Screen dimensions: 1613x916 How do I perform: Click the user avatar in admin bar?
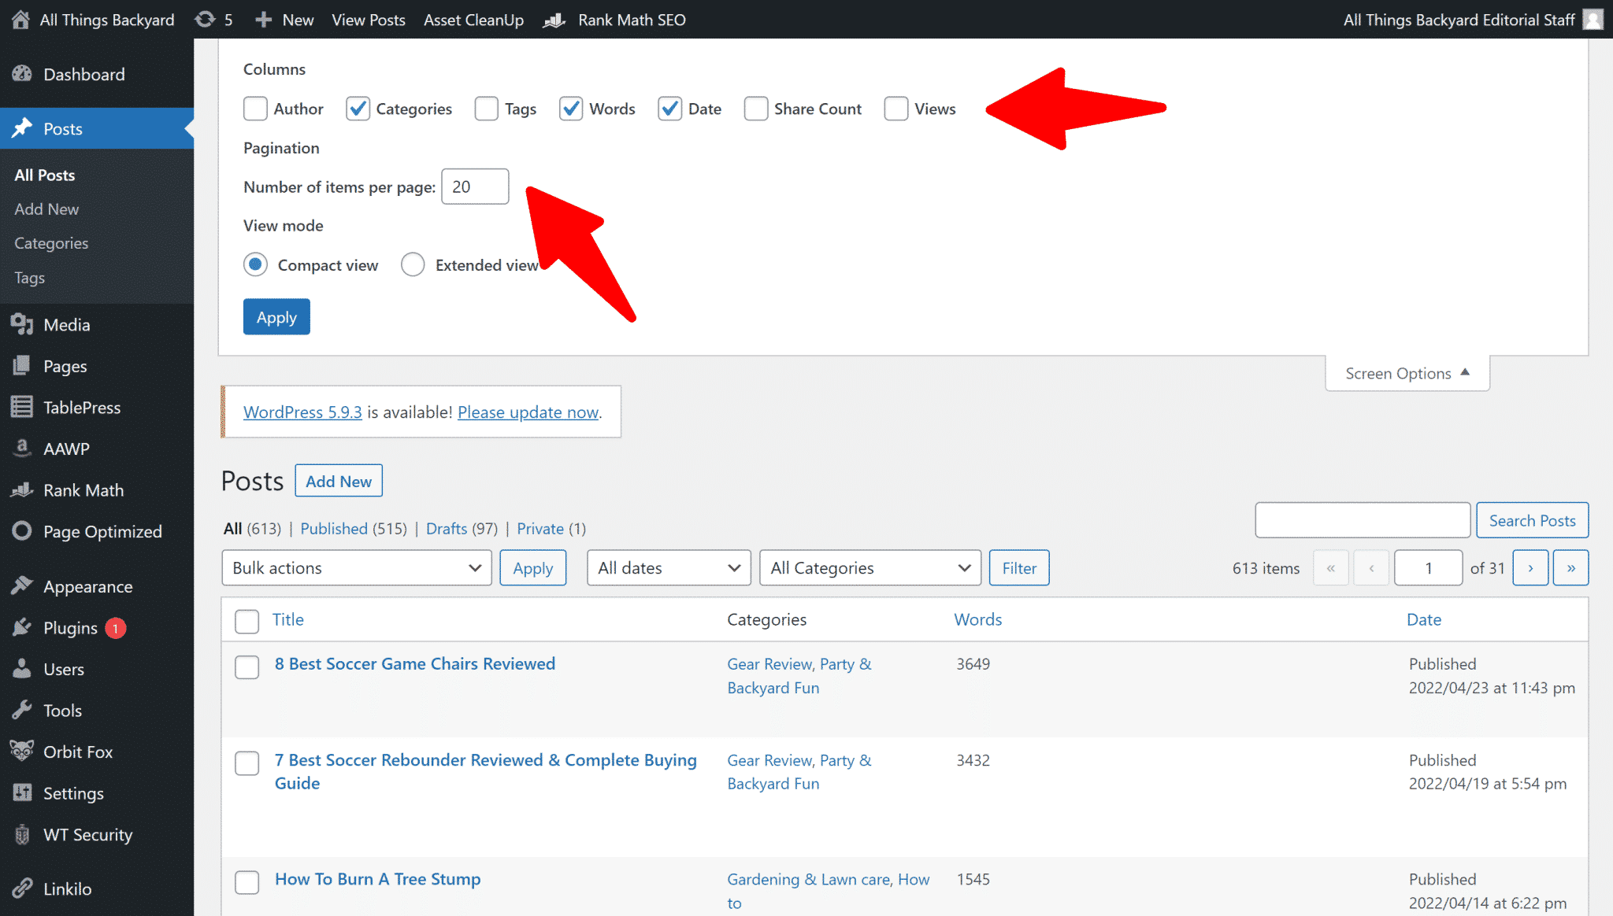tap(1593, 19)
